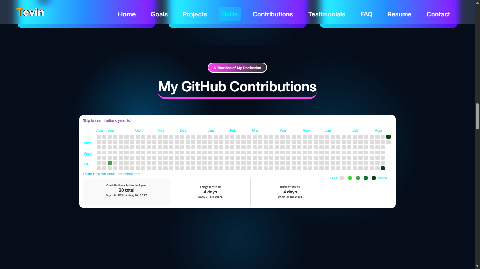
Task: Navigate to the Projects section
Action: [195, 14]
